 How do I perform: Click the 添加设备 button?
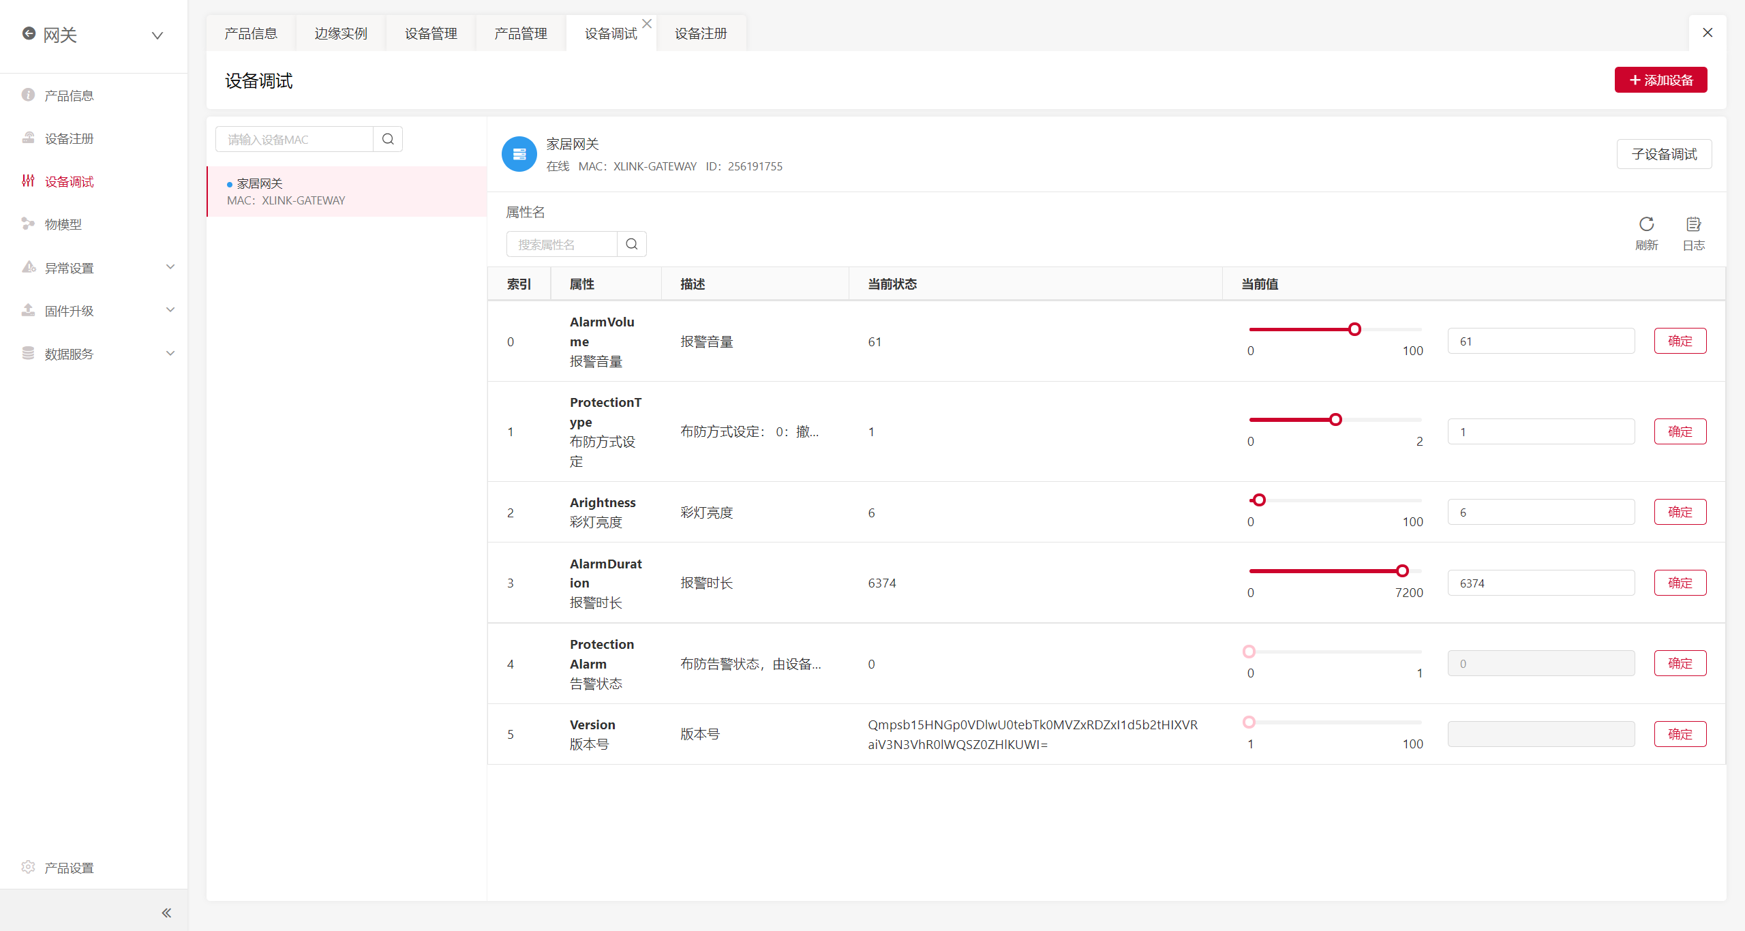click(x=1660, y=80)
